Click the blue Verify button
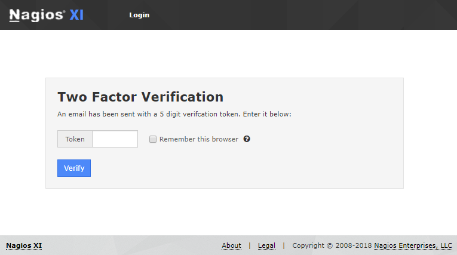The width and height of the screenshot is (457, 255). [74, 168]
